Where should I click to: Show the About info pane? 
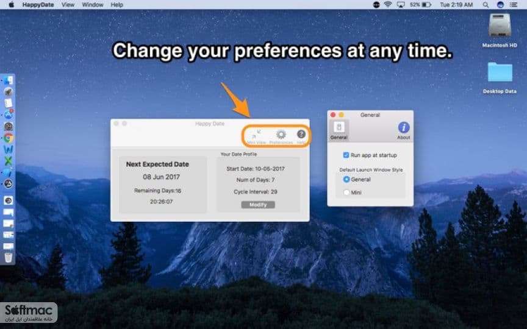(404, 130)
